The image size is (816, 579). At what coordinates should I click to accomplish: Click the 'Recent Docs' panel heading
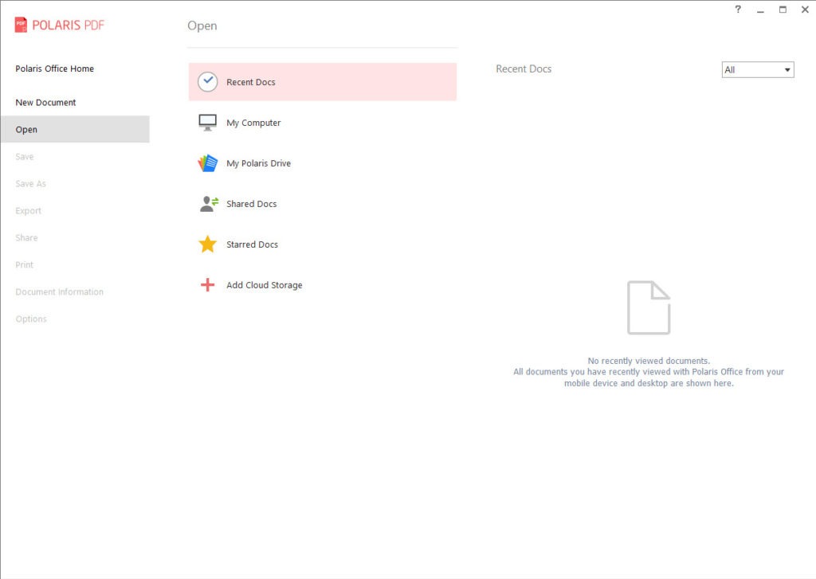click(x=524, y=68)
